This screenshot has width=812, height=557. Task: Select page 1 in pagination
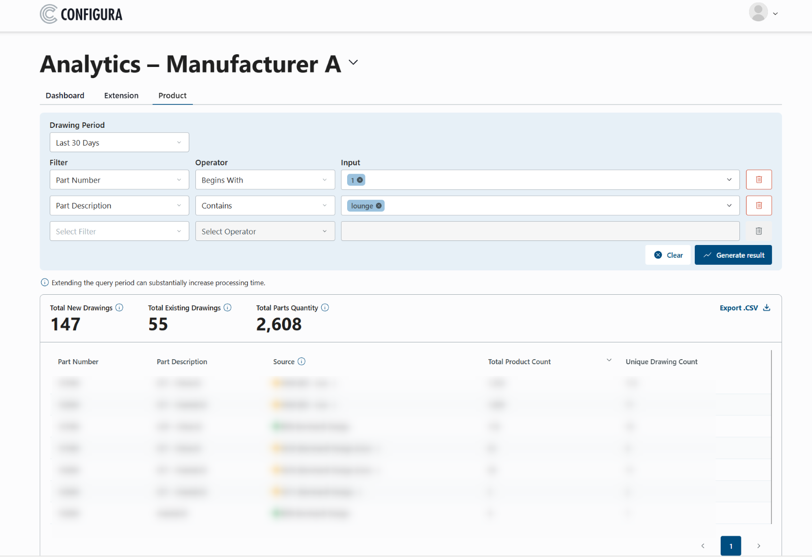[x=731, y=546]
